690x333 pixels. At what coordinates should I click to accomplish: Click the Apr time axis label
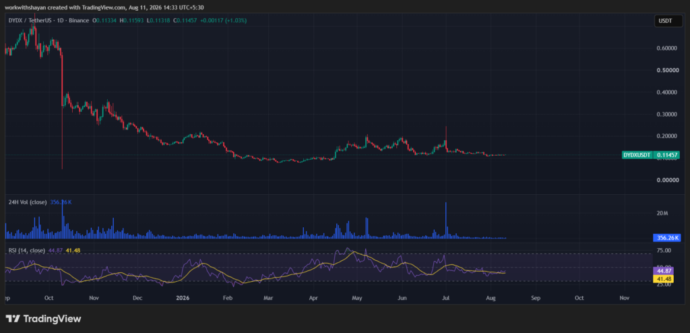point(313,298)
